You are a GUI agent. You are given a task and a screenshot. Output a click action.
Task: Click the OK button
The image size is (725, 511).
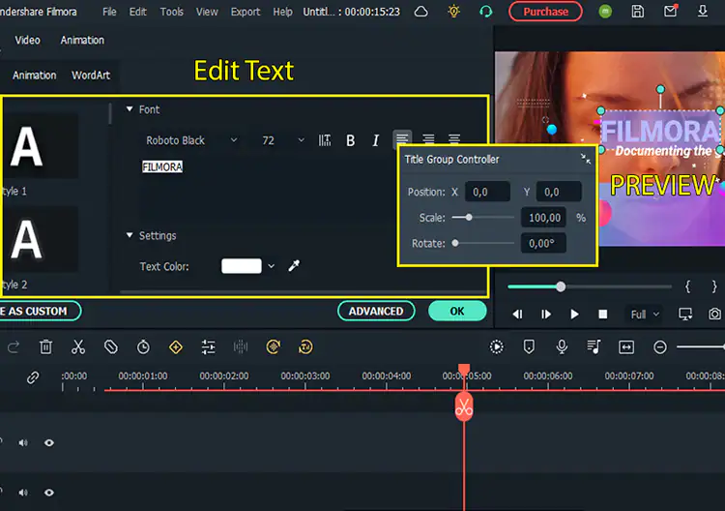click(457, 311)
